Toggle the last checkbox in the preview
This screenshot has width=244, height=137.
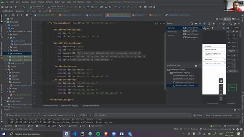pos(225,63)
